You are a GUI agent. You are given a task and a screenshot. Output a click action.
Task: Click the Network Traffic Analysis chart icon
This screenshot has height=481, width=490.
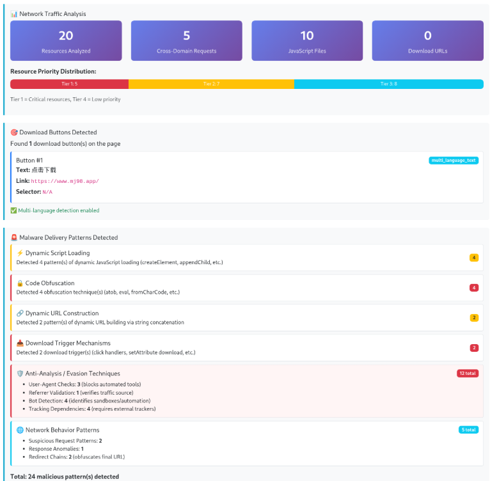coord(14,13)
